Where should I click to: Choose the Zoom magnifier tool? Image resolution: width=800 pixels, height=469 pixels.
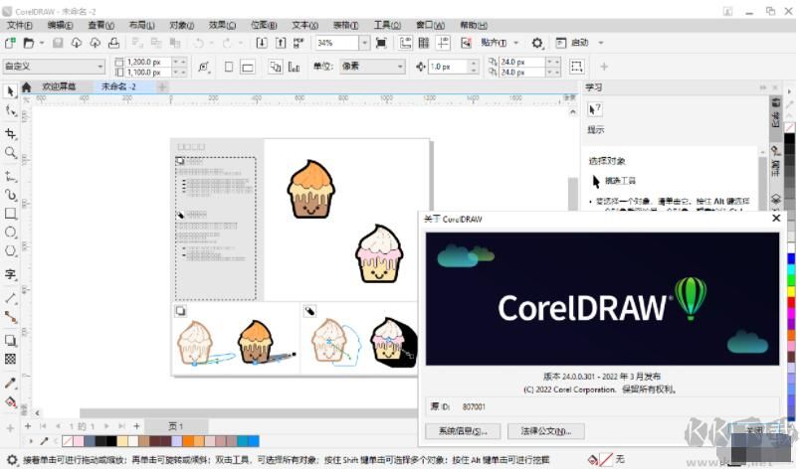(11, 153)
